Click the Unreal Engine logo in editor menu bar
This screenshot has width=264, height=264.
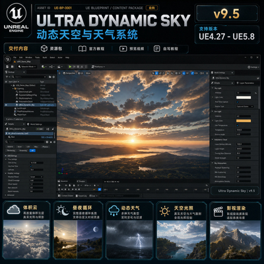coord(8,59)
